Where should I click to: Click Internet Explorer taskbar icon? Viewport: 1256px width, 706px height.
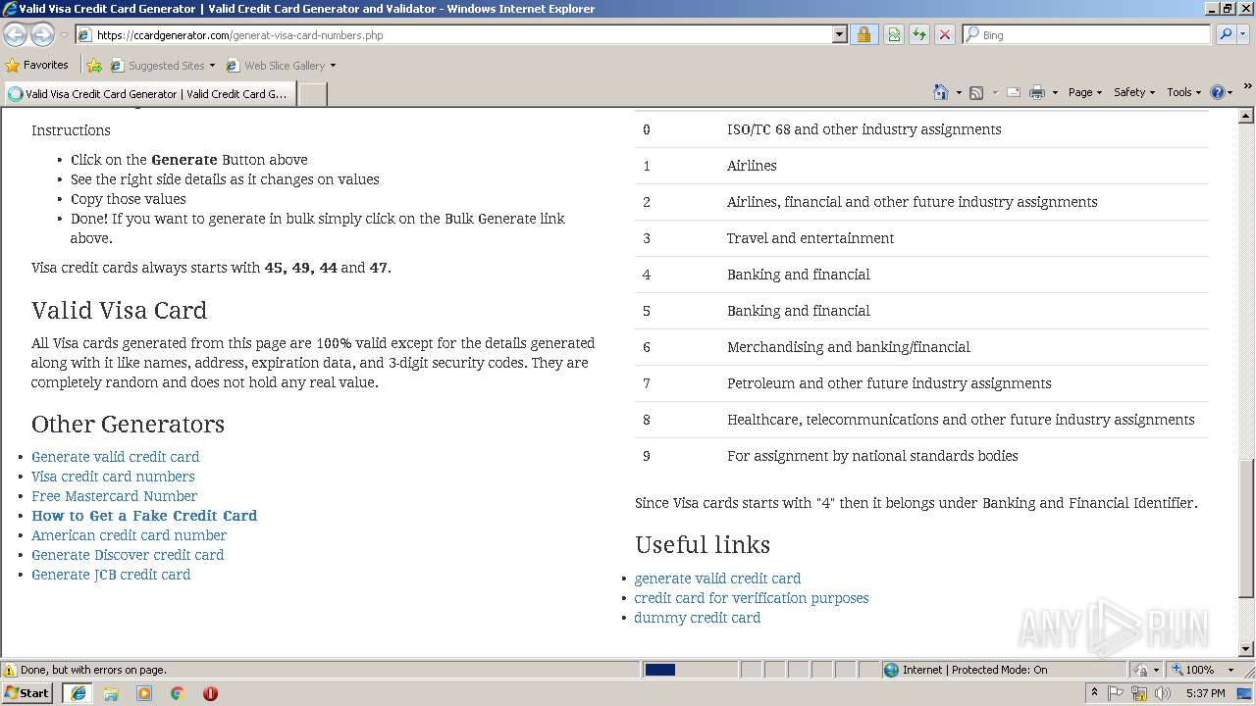coord(78,692)
